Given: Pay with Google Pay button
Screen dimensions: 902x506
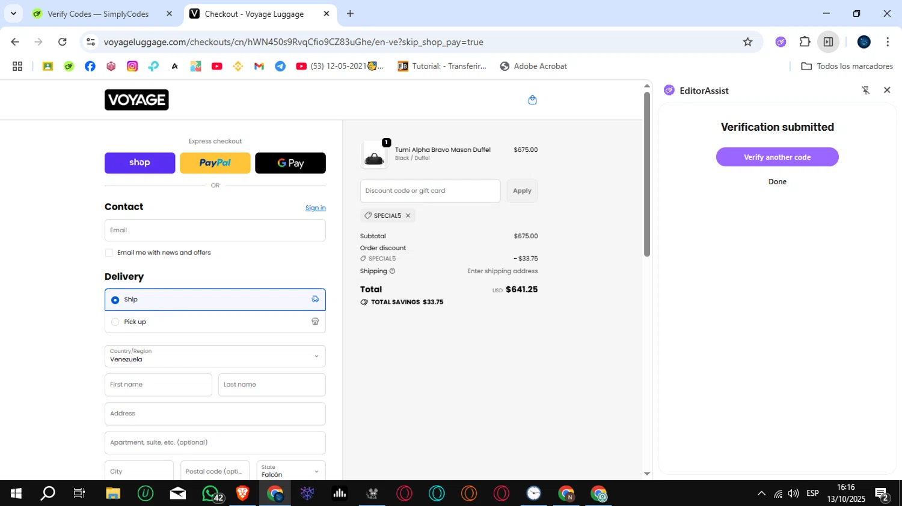Looking at the screenshot, I should [x=290, y=163].
